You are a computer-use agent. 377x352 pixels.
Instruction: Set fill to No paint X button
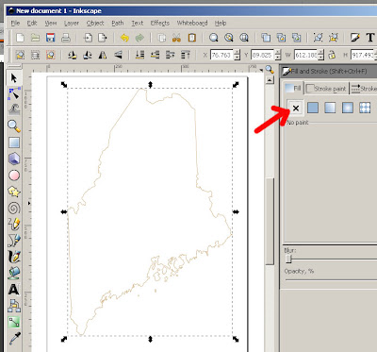pos(296,109)
